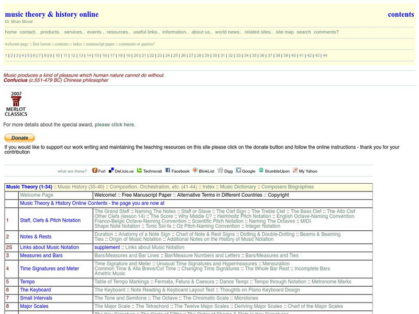The image size is (419, 314).
Task: Click the BlinkList share icon
Action: point(195,171)
